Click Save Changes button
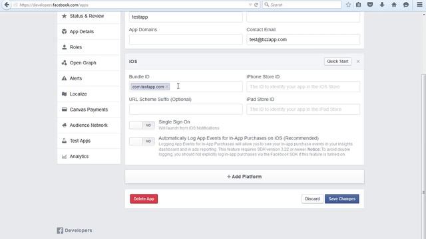 pyautogui.click(x=341, y=199)
